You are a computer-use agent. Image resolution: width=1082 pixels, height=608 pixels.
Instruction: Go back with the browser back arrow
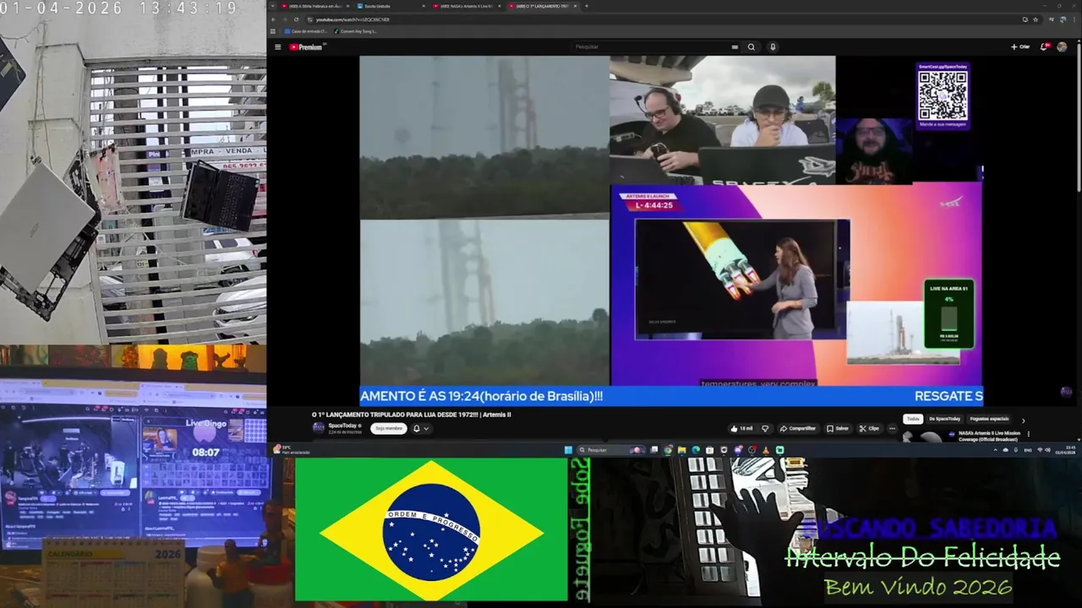pos(274,19)
